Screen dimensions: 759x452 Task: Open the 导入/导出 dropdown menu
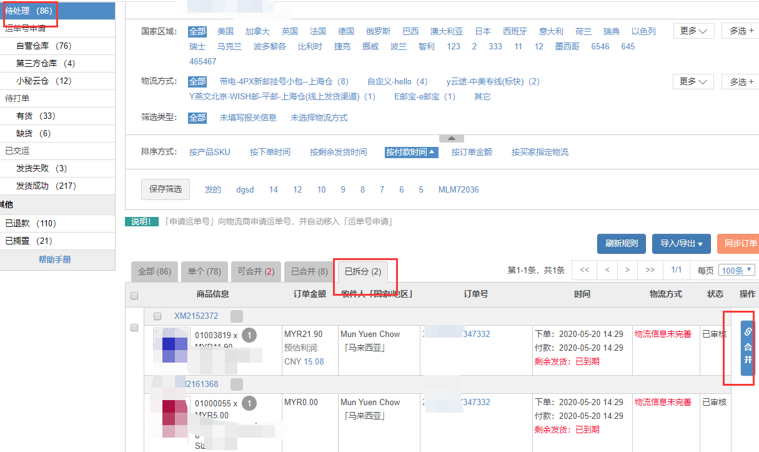682,243
